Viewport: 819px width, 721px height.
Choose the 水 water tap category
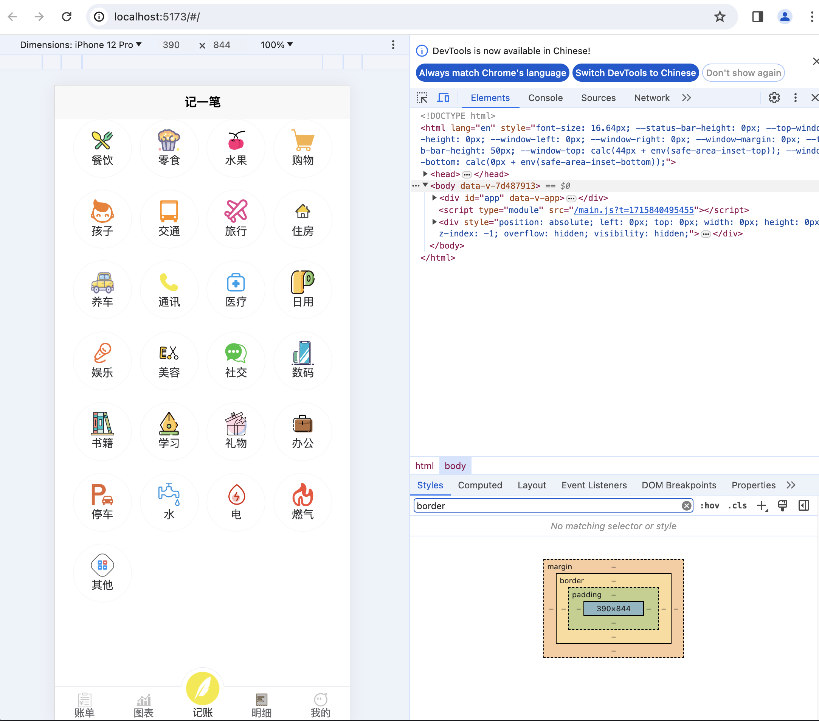(169, 502)
